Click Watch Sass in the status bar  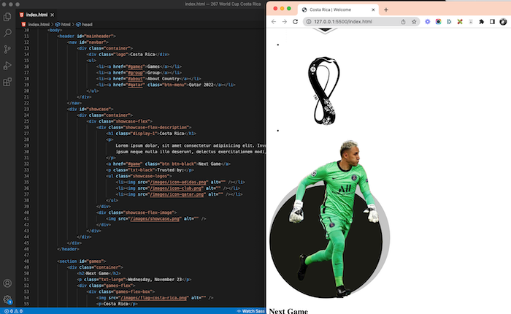pyautogui.click(x=250, y=311)
